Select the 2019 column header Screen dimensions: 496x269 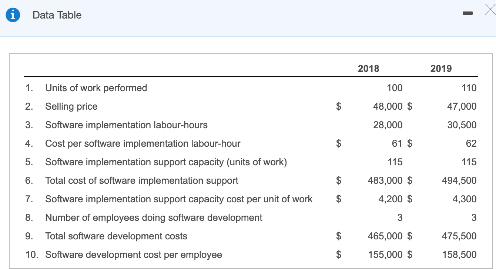coord(441,69)
